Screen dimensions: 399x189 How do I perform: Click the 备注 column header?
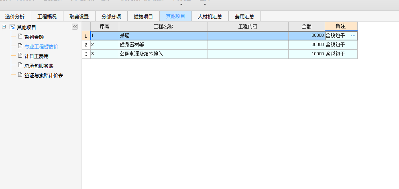341,26
